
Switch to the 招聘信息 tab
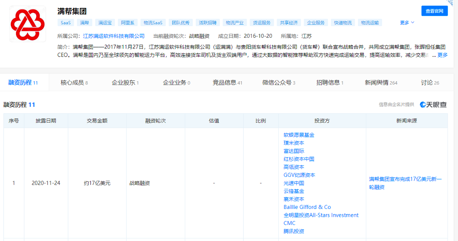click(330, 83)
